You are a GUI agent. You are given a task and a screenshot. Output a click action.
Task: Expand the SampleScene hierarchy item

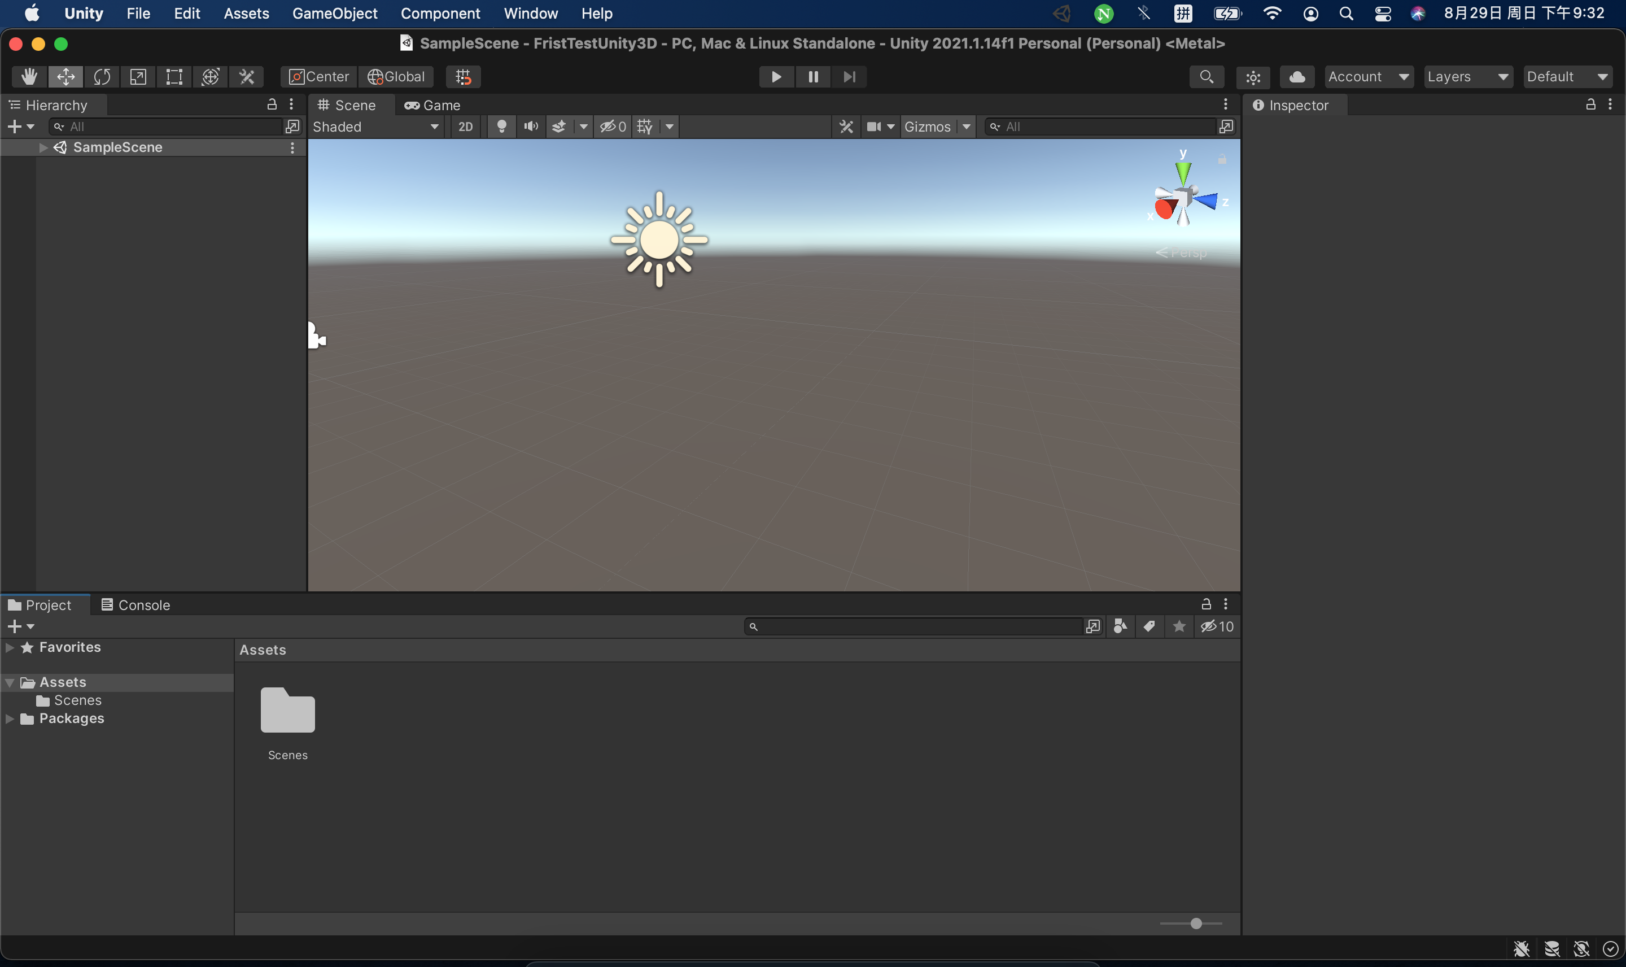click(43, 147)
